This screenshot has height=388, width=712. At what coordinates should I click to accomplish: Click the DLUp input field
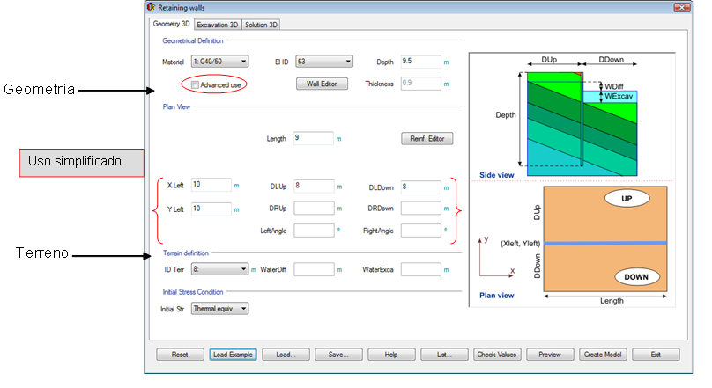314,187
